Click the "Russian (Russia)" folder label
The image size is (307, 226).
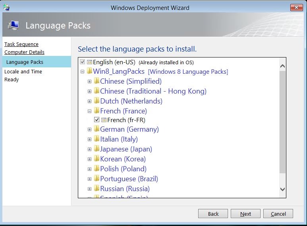click(x=125, y=189)
